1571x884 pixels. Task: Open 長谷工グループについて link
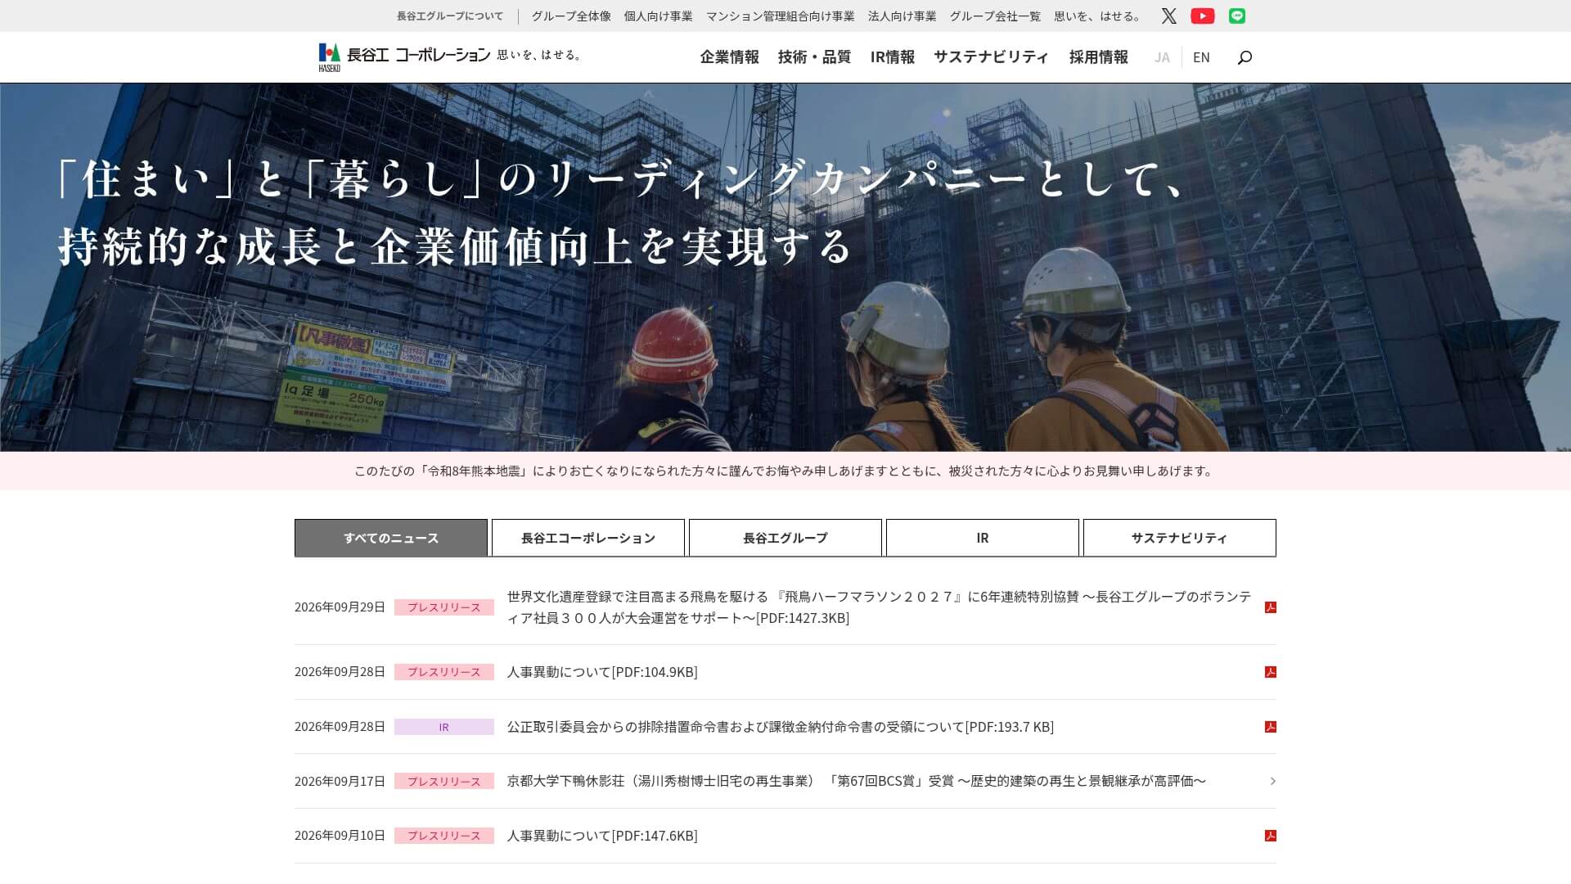[450, 16]
